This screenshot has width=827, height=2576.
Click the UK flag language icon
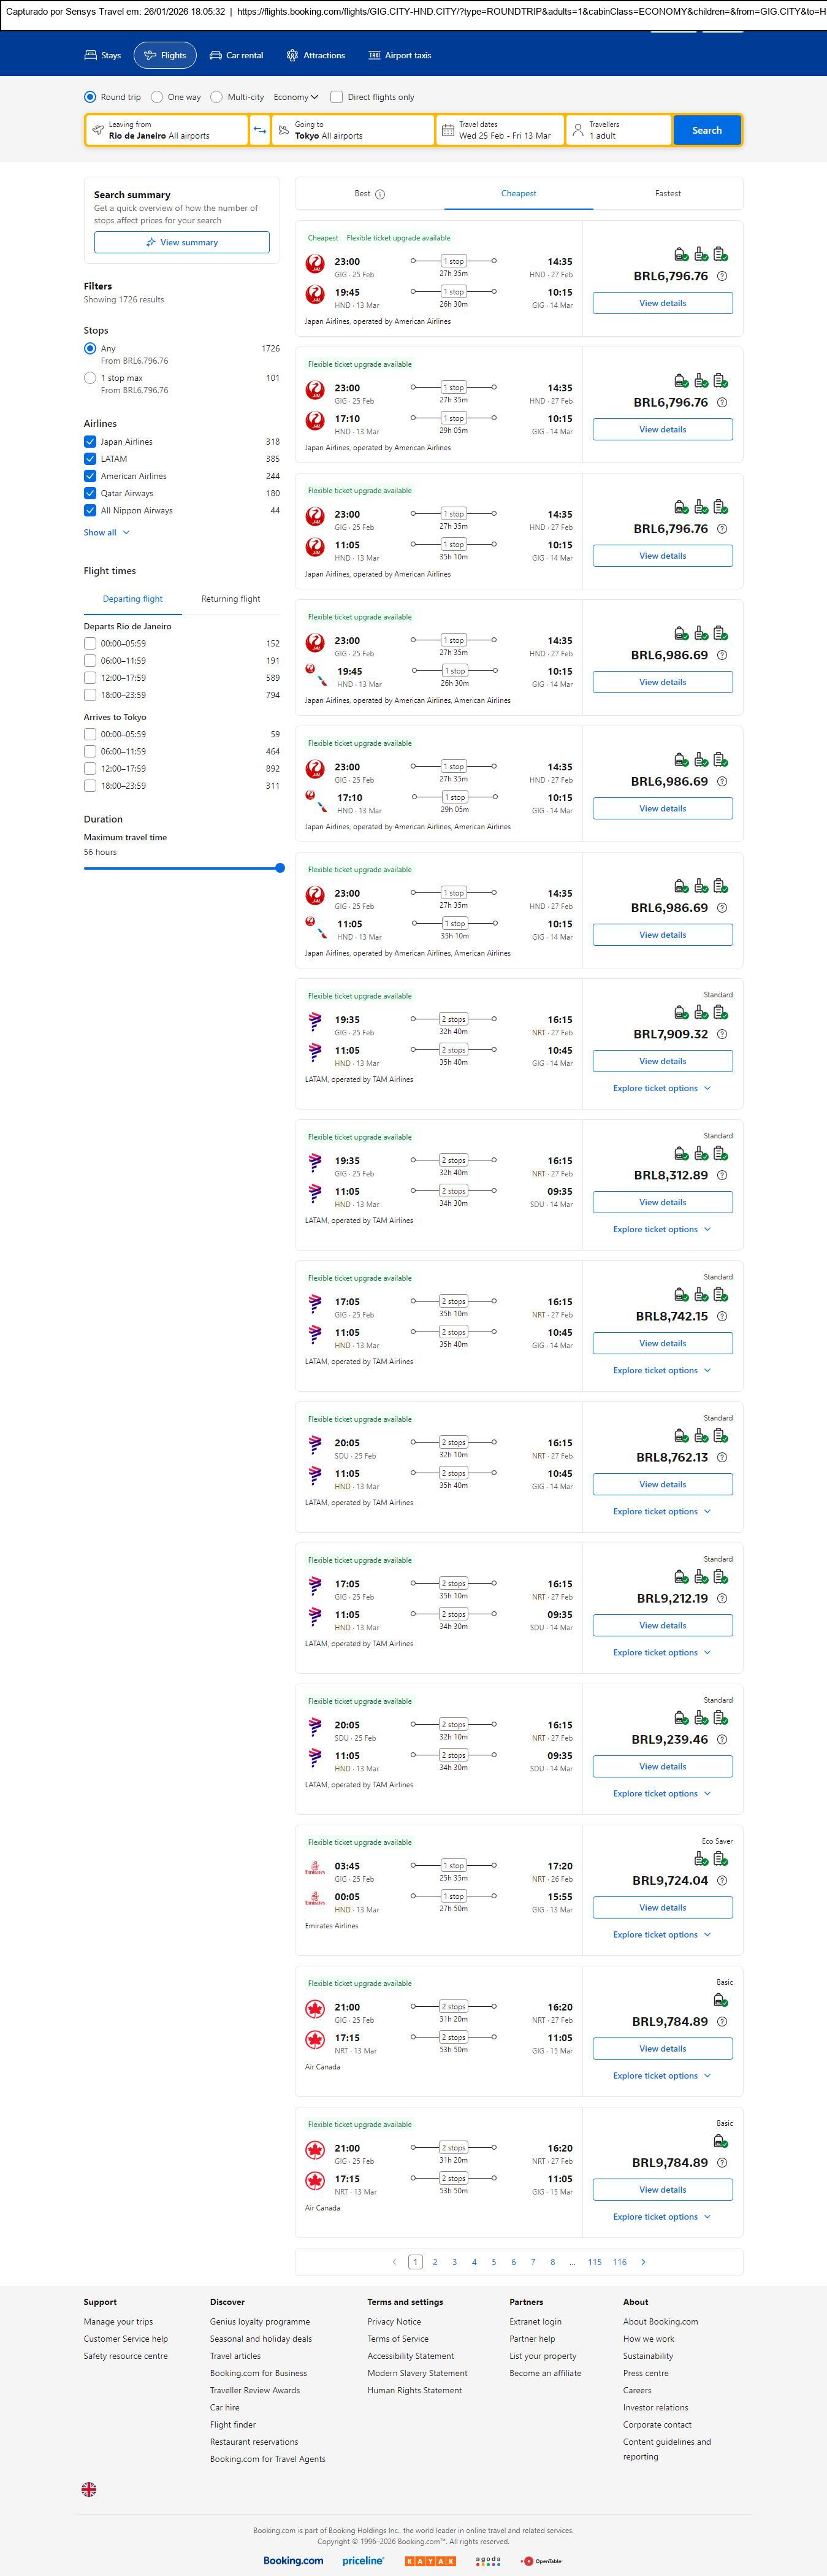pyautogui.click(x=89, y=2489)
